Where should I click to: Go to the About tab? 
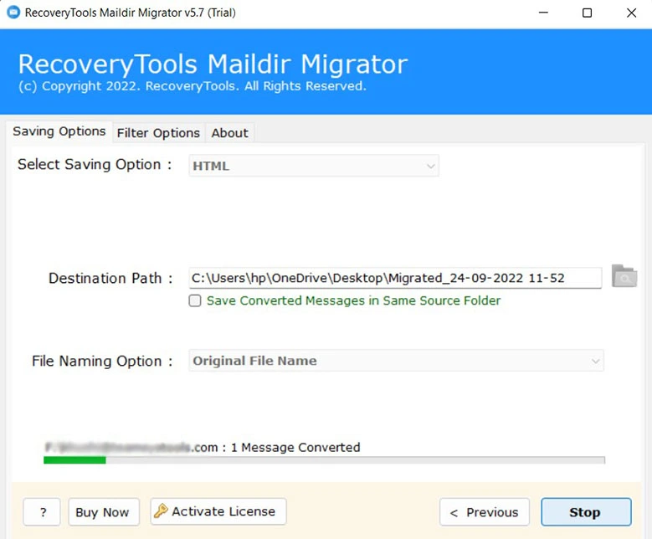(229, 133)
